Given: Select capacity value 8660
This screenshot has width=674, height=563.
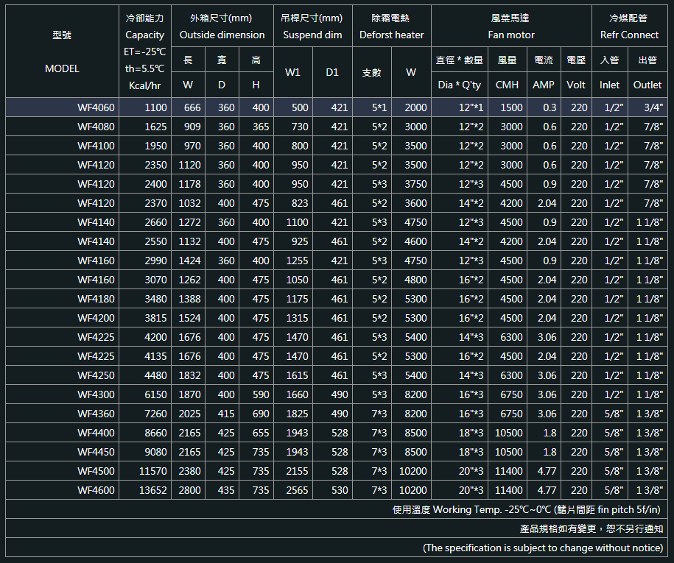Looking at the screenshot, I should click(x=155, y=433).
